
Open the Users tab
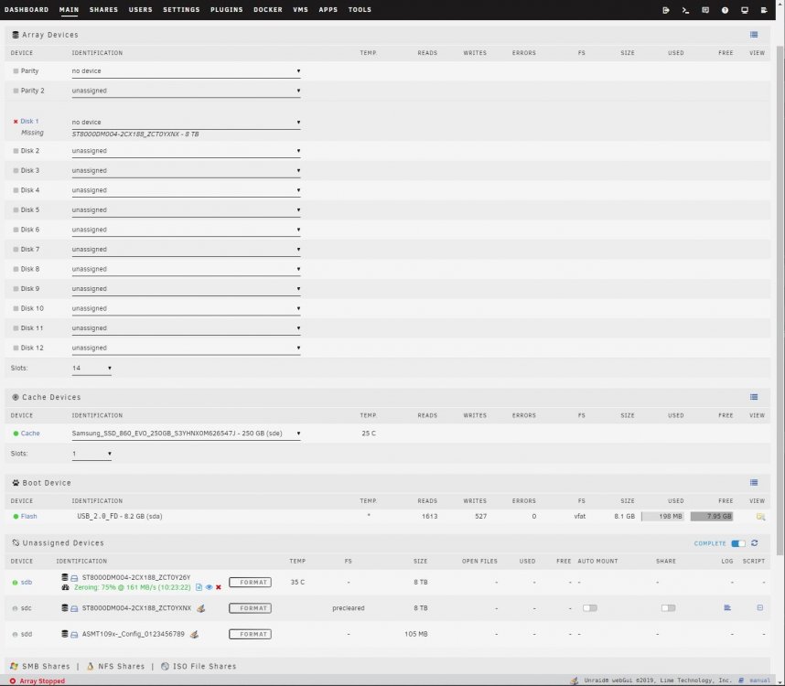tap(140, 9)
